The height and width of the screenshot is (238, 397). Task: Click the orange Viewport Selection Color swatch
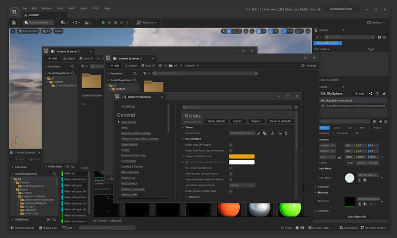241,156
